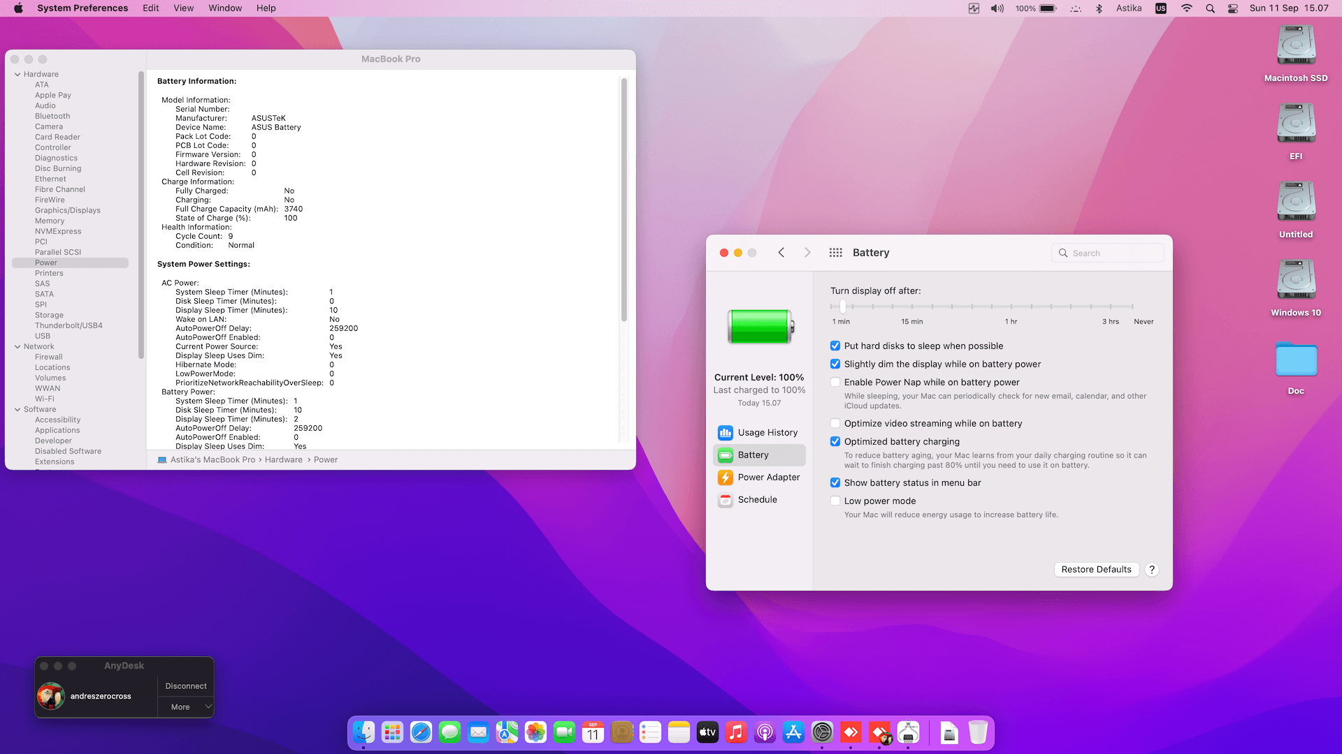Click the Bluetooth icon in menu bar
Viewport: 1342px width, 754px height.
[x=1100, y=8]
